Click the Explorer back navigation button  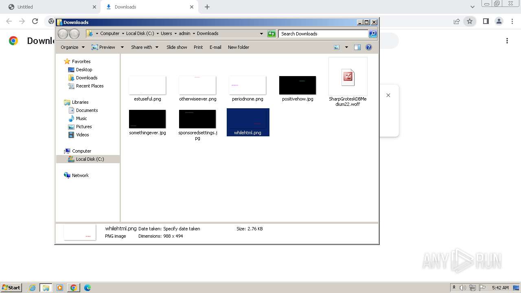63,34
